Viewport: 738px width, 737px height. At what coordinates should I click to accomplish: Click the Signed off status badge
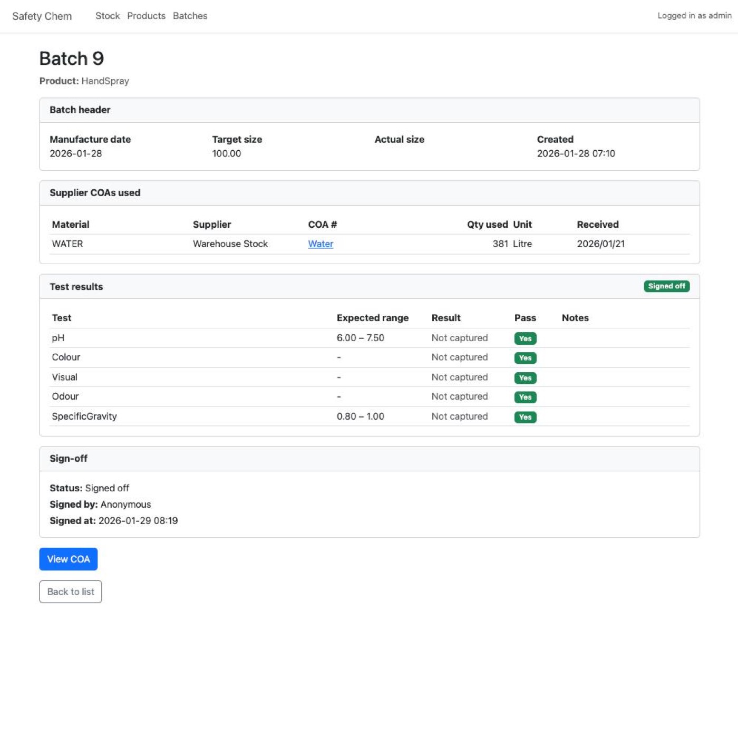(666, 286)
